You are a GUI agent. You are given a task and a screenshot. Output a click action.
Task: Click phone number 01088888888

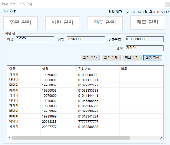pos(88,127)
